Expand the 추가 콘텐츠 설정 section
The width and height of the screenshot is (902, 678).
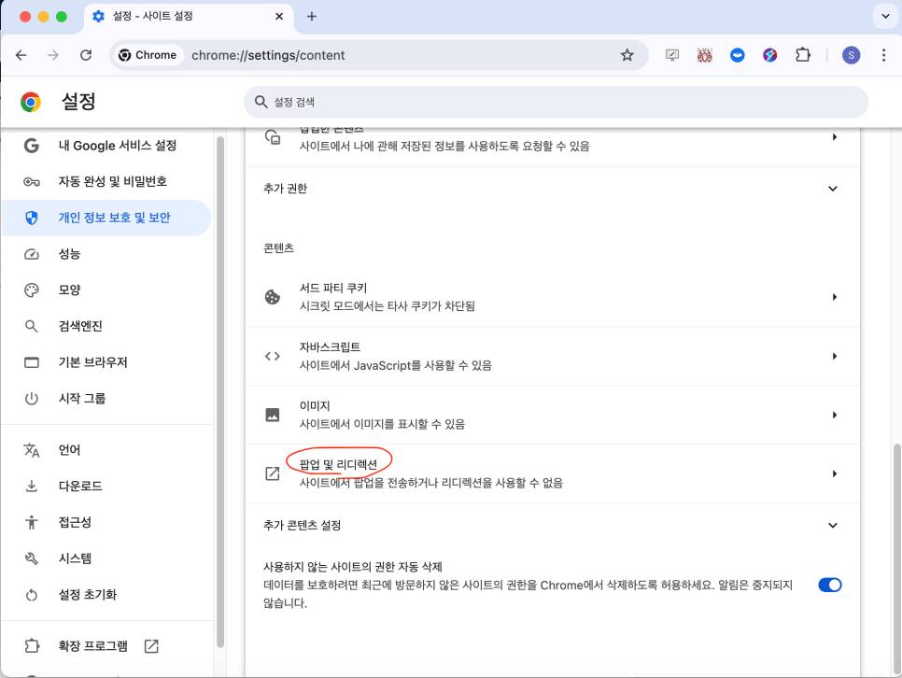(833, 525)
